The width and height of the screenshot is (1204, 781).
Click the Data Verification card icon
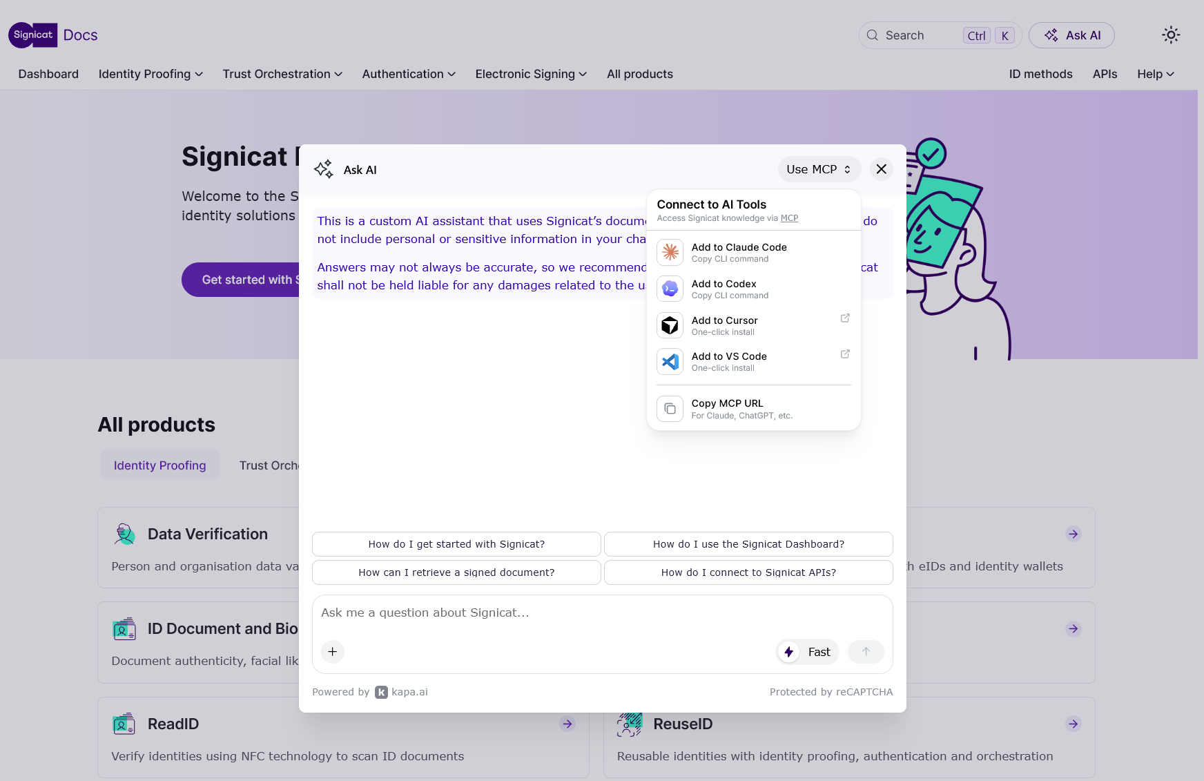point(125,534)
